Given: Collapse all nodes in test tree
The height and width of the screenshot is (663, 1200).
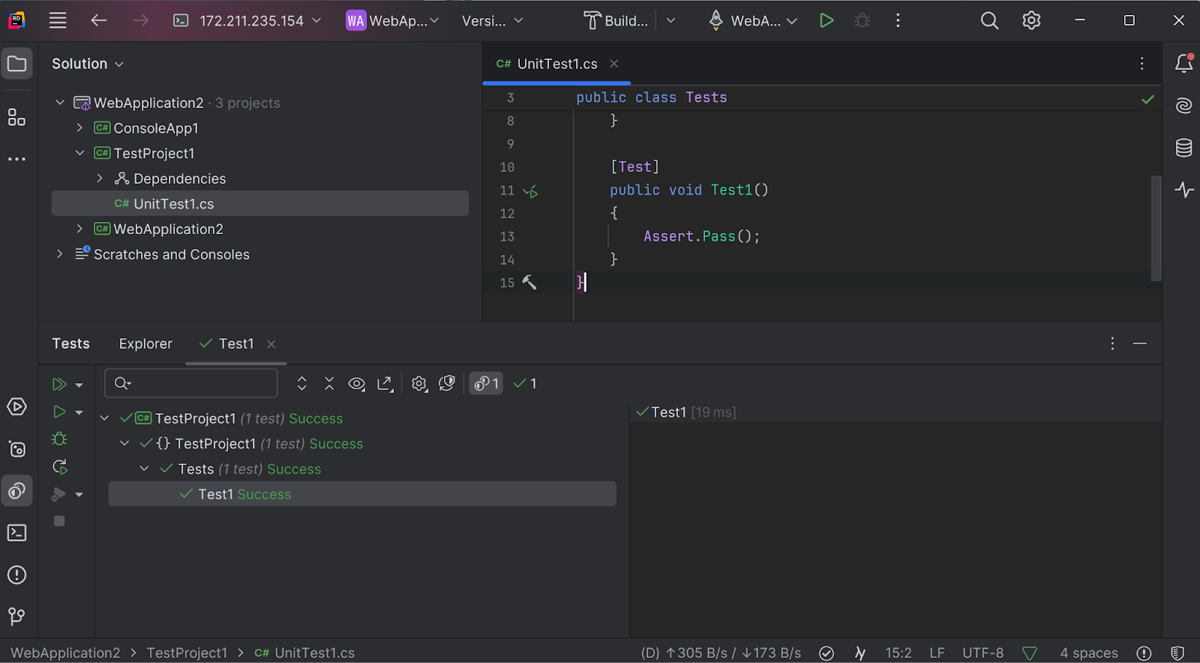Looking at the screenshot, I should click(x=329, y=384).
